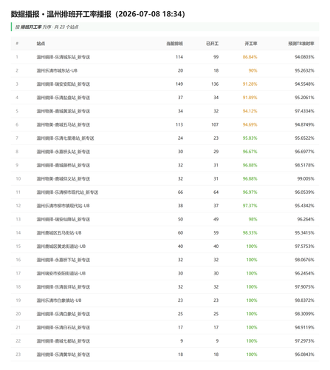Click the 99.005% on-time forecast value
Screen dimensions: 330x370
tap(306, 179)
